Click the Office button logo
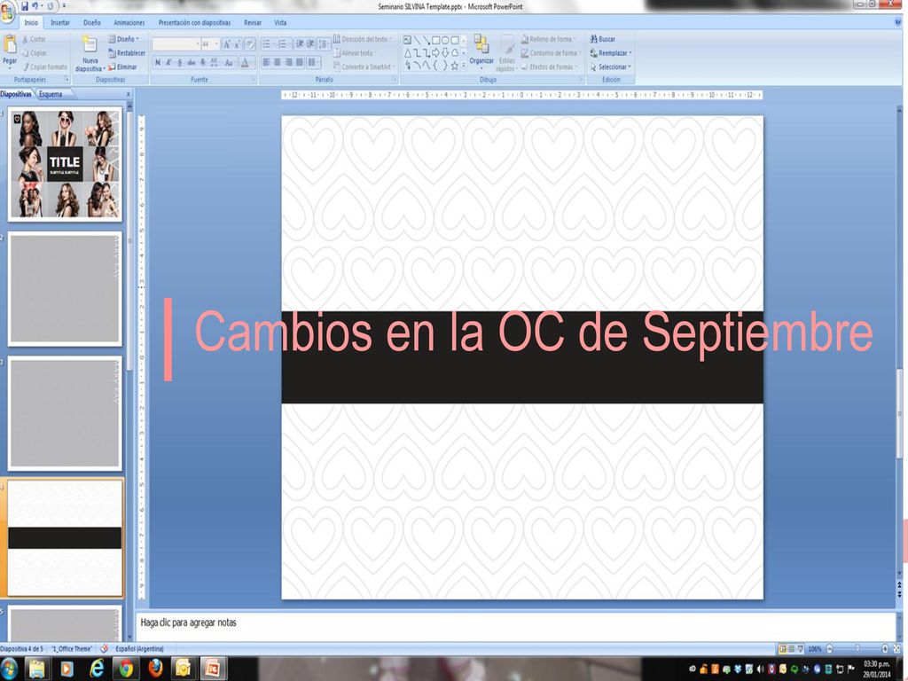The height and width of the screenshot is (681, 908). (x=8, y=11)
